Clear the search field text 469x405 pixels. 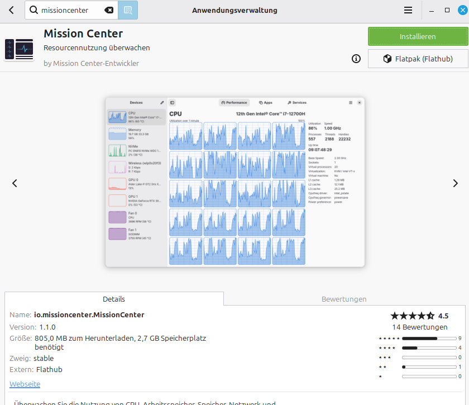point(109,10)
